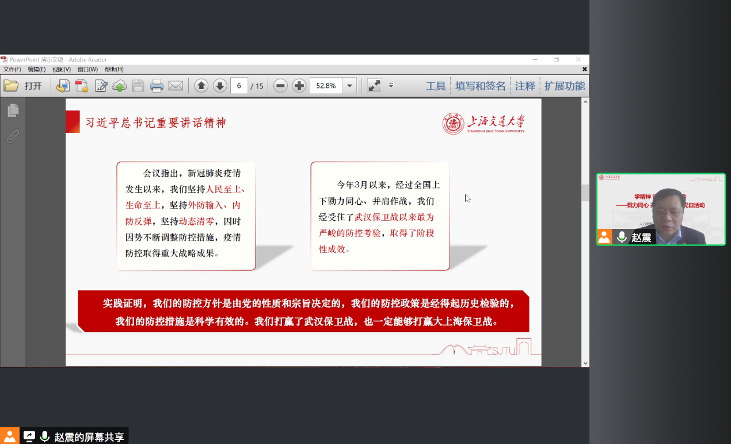Open the 工具 pane
731x444 pixels.
(436, 86)
